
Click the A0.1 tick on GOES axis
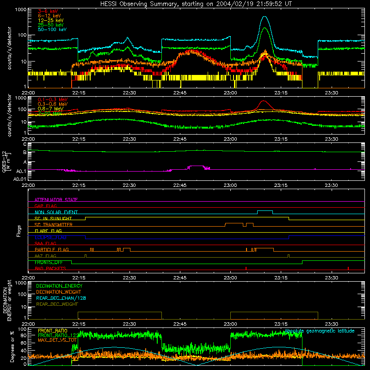[21, 171]
